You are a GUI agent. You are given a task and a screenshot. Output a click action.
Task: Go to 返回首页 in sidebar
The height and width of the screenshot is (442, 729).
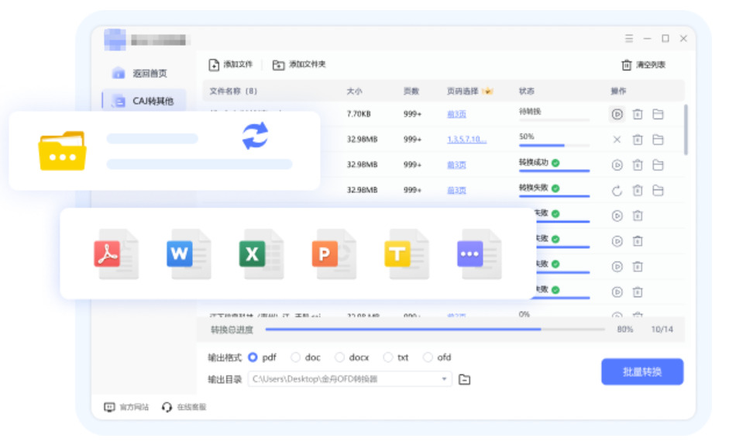tap(140, 73)
